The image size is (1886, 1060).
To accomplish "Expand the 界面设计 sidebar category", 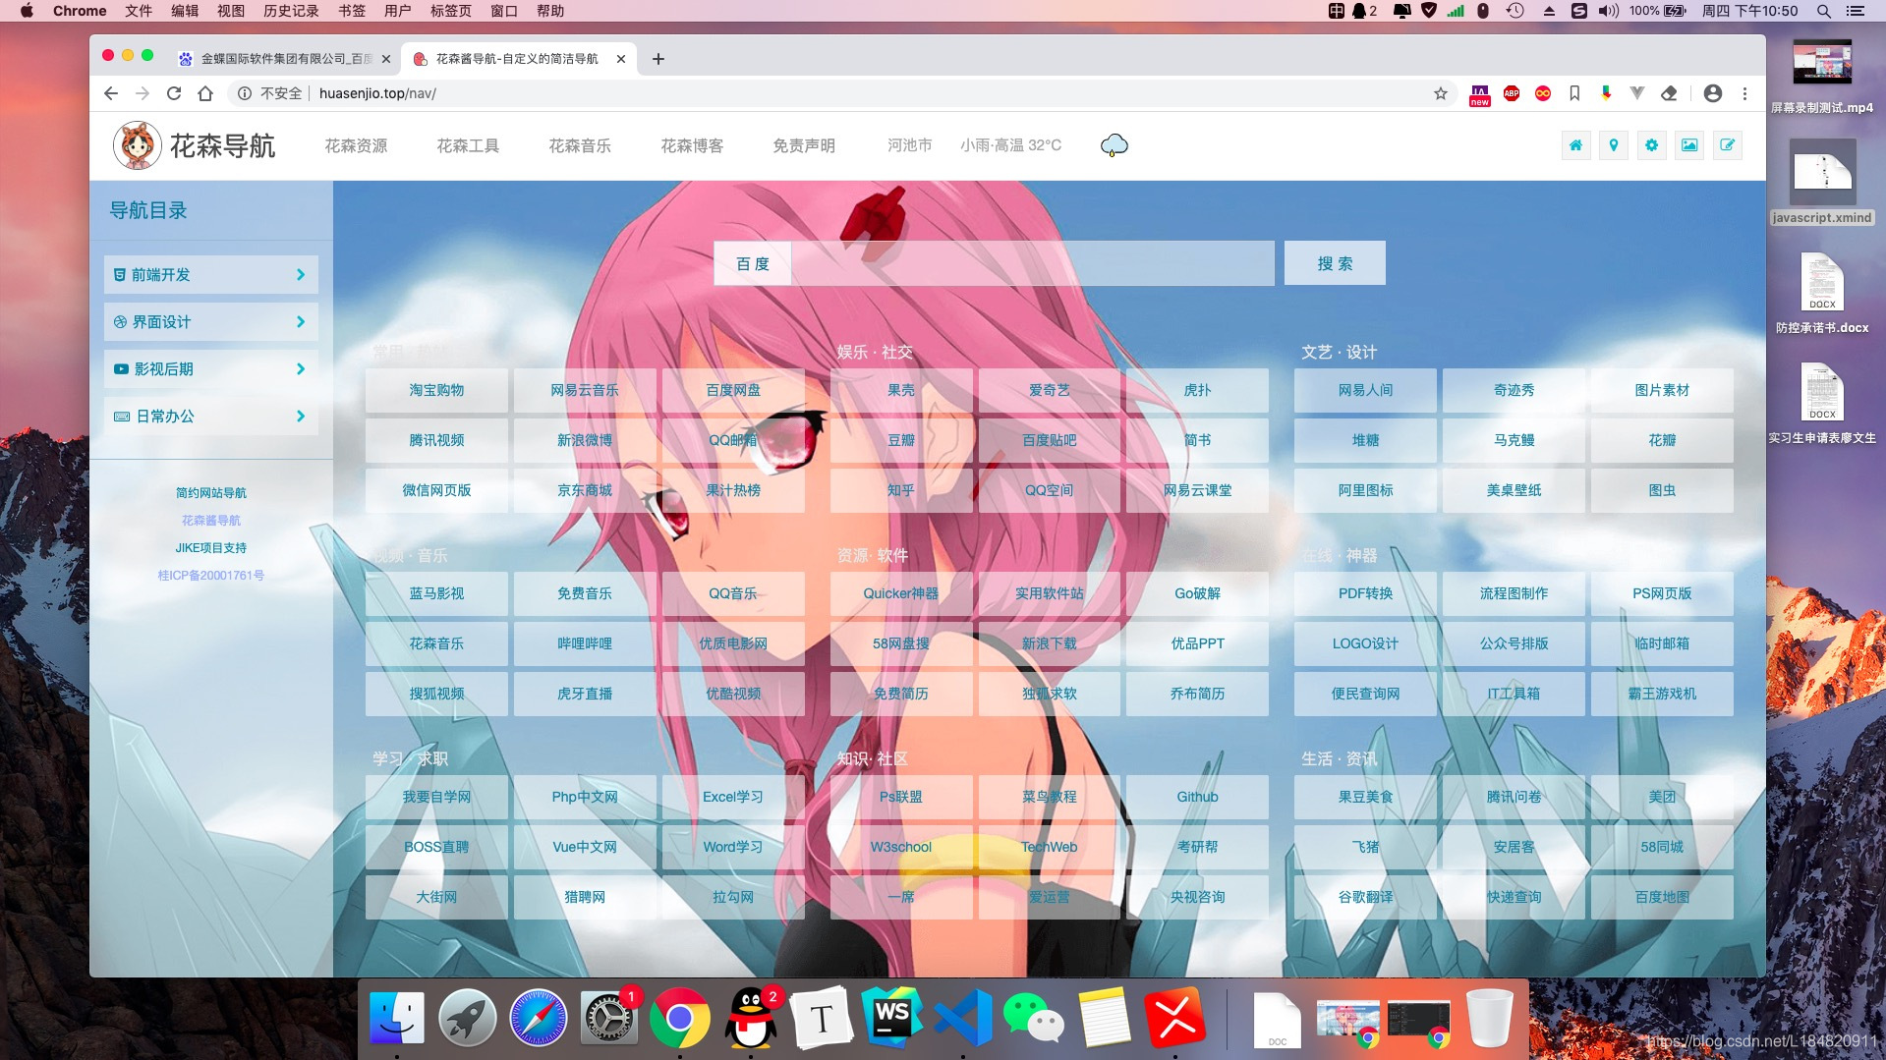I will click(x=211, y=322).
